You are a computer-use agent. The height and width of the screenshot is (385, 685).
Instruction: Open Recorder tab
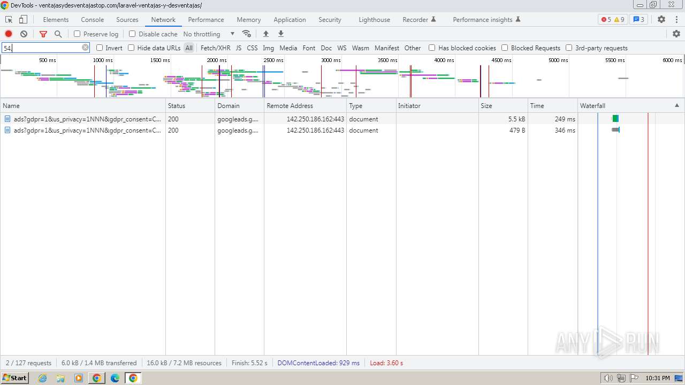pyautogui.click(x=419, y=19)
